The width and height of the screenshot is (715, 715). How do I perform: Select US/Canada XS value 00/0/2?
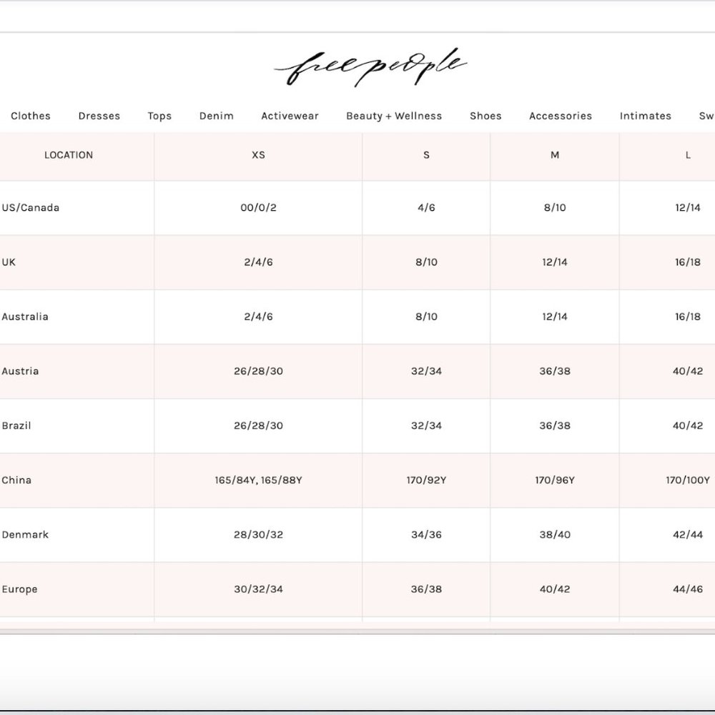tap(258, 207)
